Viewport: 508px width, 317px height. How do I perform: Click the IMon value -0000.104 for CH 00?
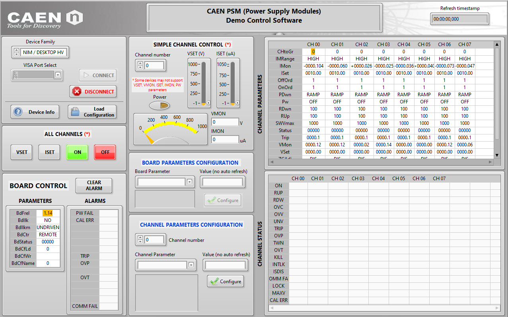pyautogui.click(x=313, y=66)
